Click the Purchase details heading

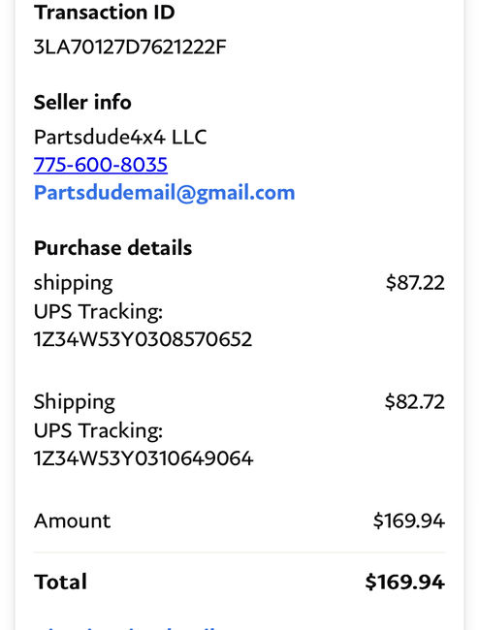click(x=112, y=248)
